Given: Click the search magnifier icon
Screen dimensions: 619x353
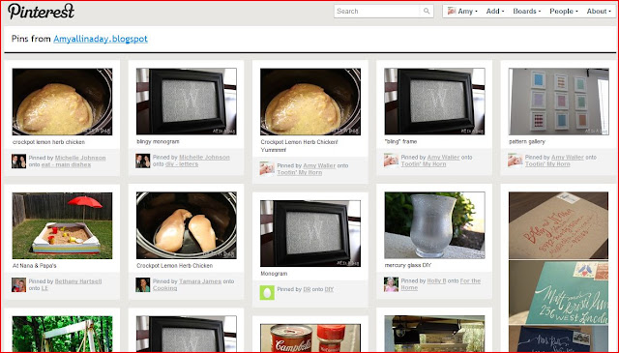Looking at the screenshot, I should [427, 11].
